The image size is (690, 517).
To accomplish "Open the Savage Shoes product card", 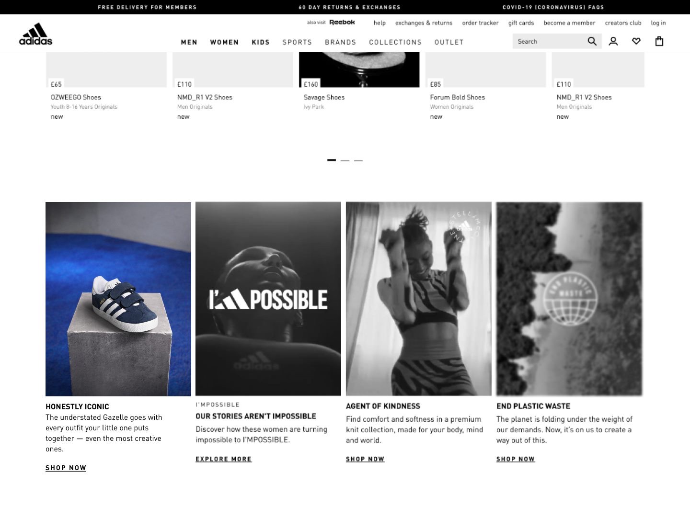I will click(x=359, y=81).
